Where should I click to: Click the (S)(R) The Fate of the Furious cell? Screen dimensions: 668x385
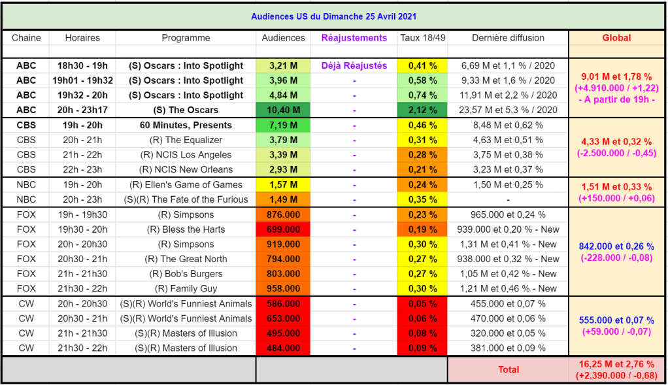[186, 199]
